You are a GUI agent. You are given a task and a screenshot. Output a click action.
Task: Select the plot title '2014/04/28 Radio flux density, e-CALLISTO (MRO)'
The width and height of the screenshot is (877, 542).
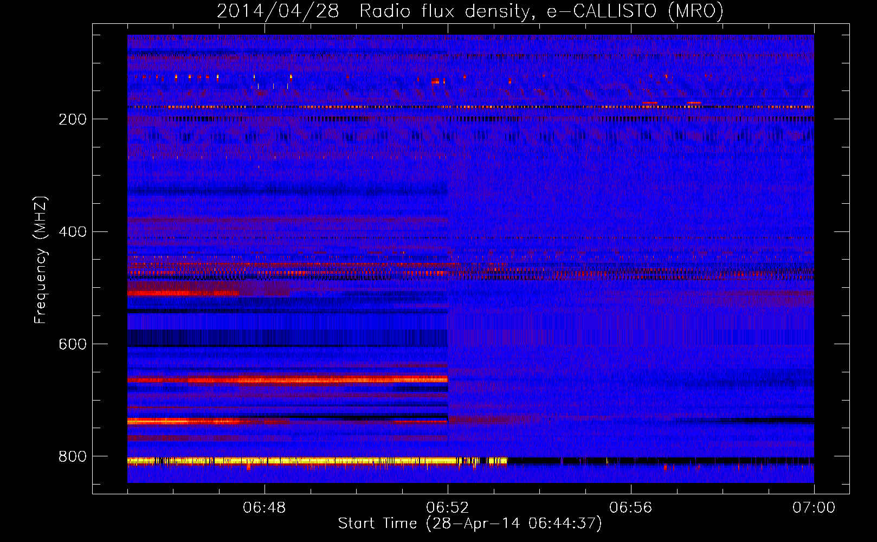(470, 11)
